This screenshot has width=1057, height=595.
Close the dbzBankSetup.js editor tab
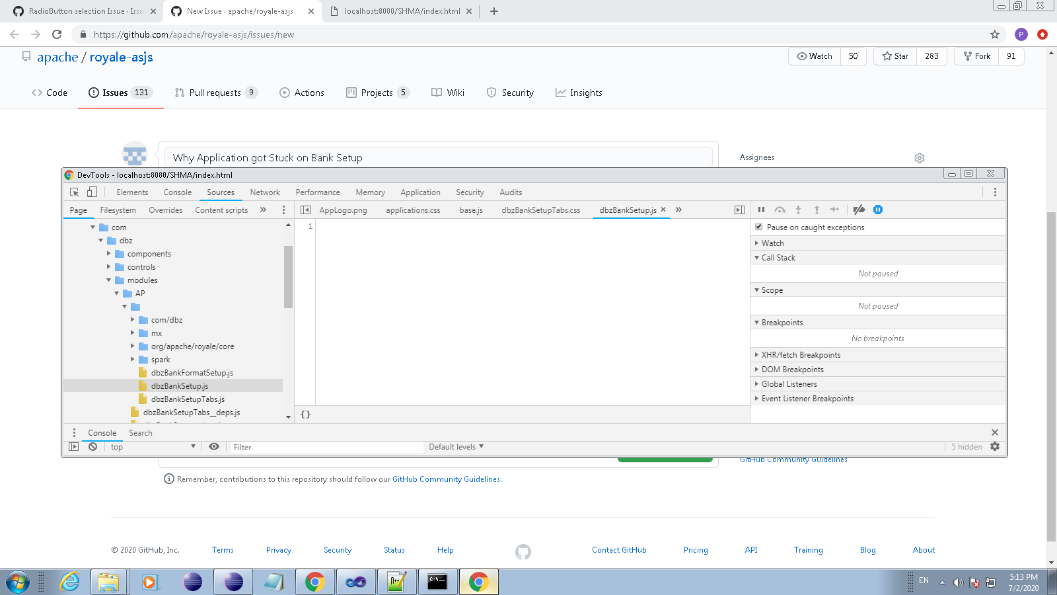[x=663, y=210]
